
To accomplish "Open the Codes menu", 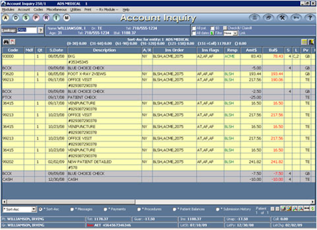I will pyautogui.click(x=39, y=10).
